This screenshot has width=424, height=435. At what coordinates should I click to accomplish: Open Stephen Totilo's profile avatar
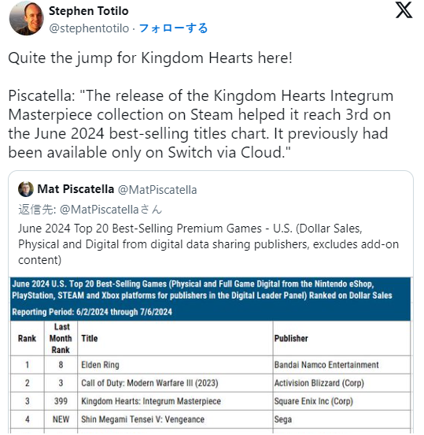[26, 18]
